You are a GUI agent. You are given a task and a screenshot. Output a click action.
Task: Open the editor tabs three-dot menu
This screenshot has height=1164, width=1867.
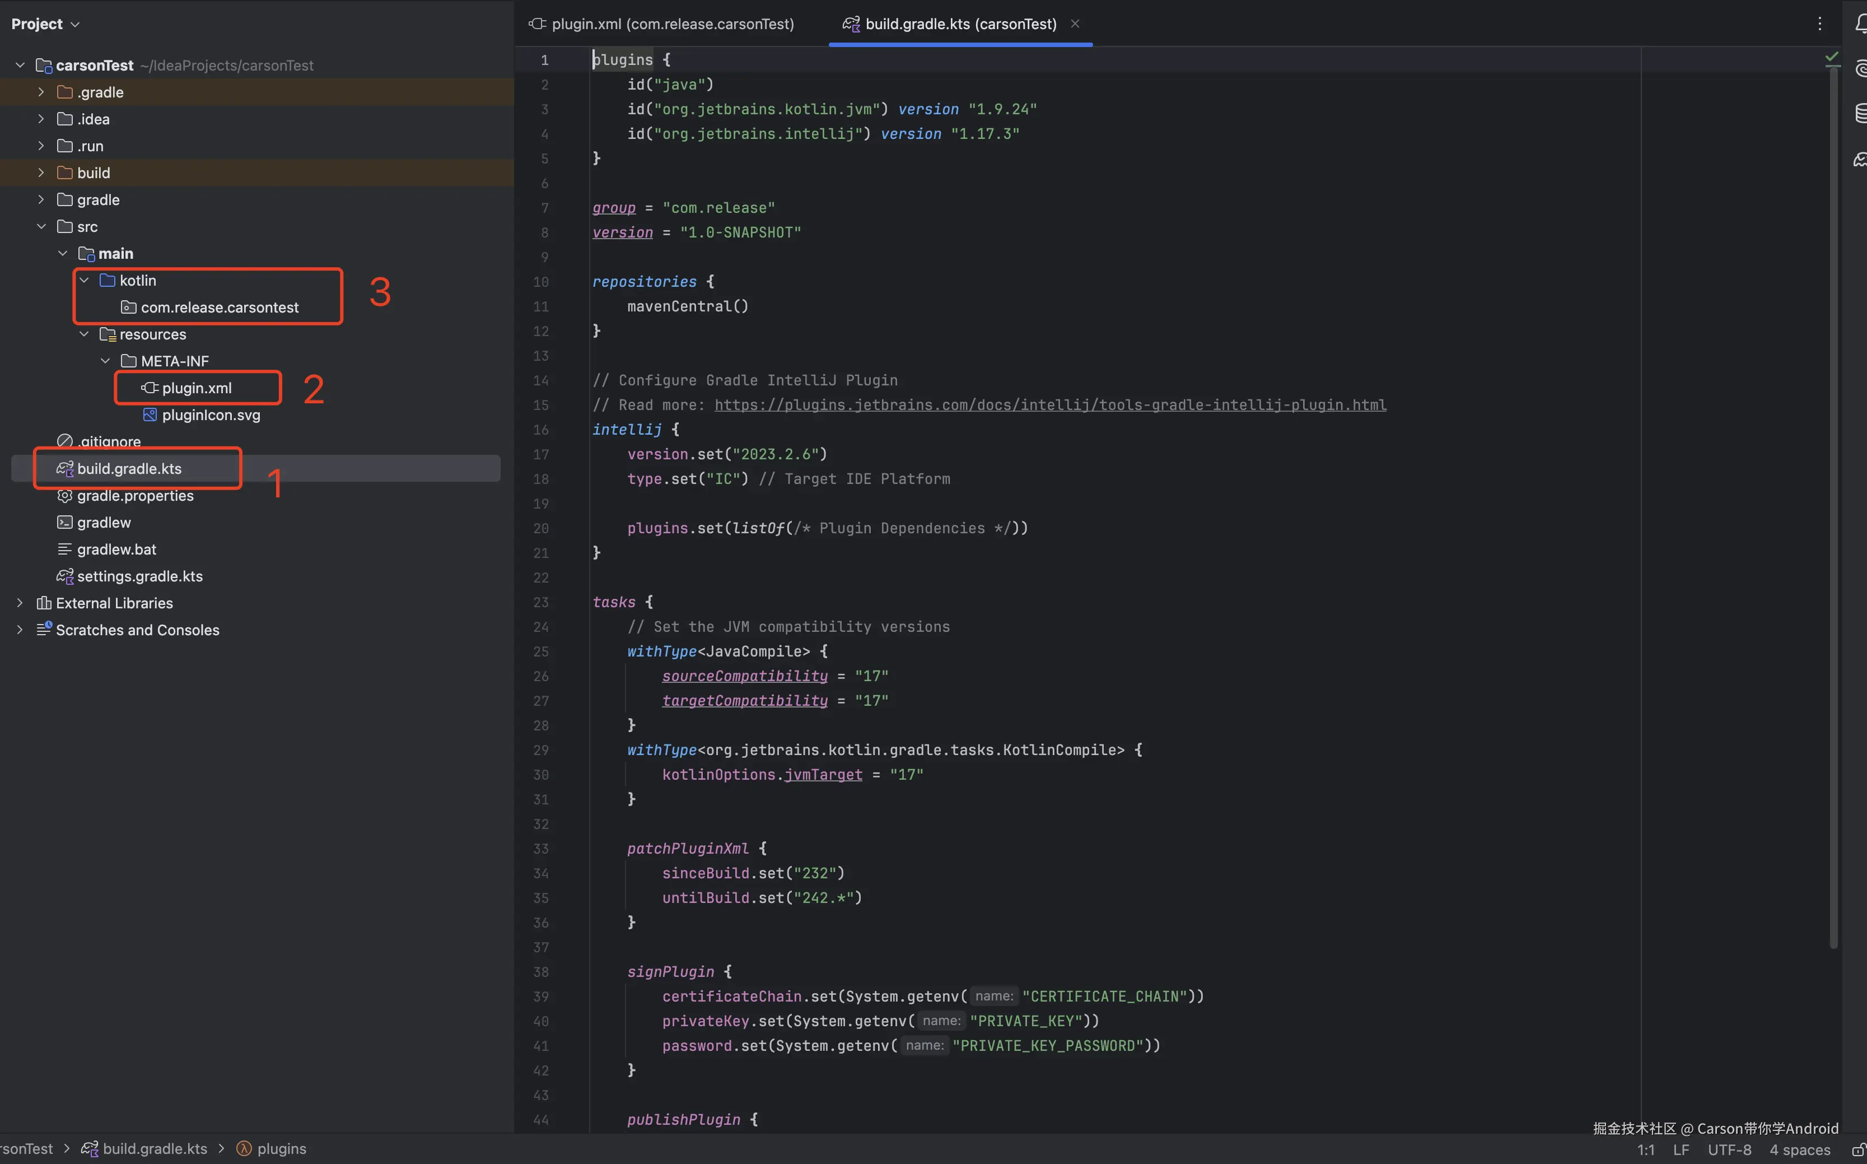(x=1819, y=24)
